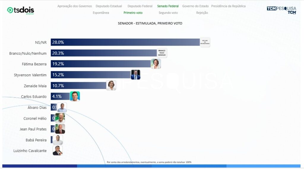The height and width of the screenshot is (169, 304).
Task: Click Jean Paul Prates's photo
Action: click(60, 129)
